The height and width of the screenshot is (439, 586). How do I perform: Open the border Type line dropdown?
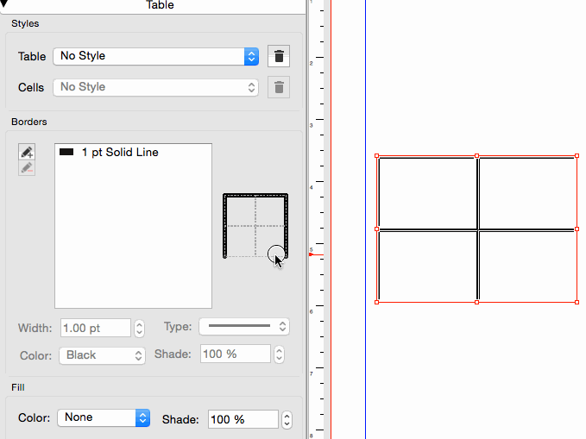click(244, 327)
